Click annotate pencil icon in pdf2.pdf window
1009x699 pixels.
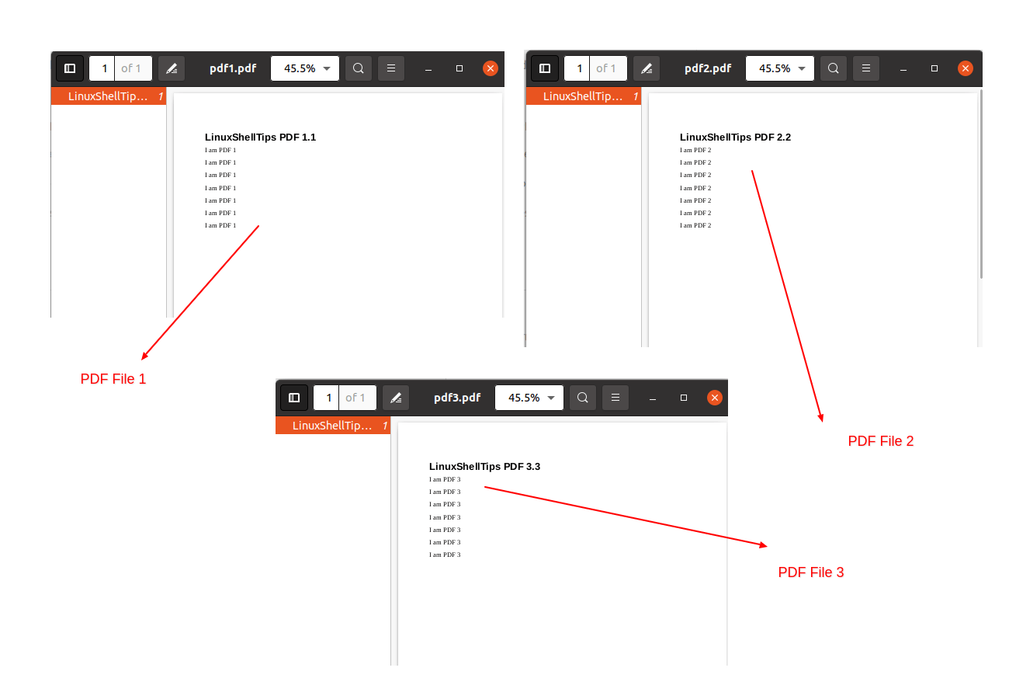(647, 68)
